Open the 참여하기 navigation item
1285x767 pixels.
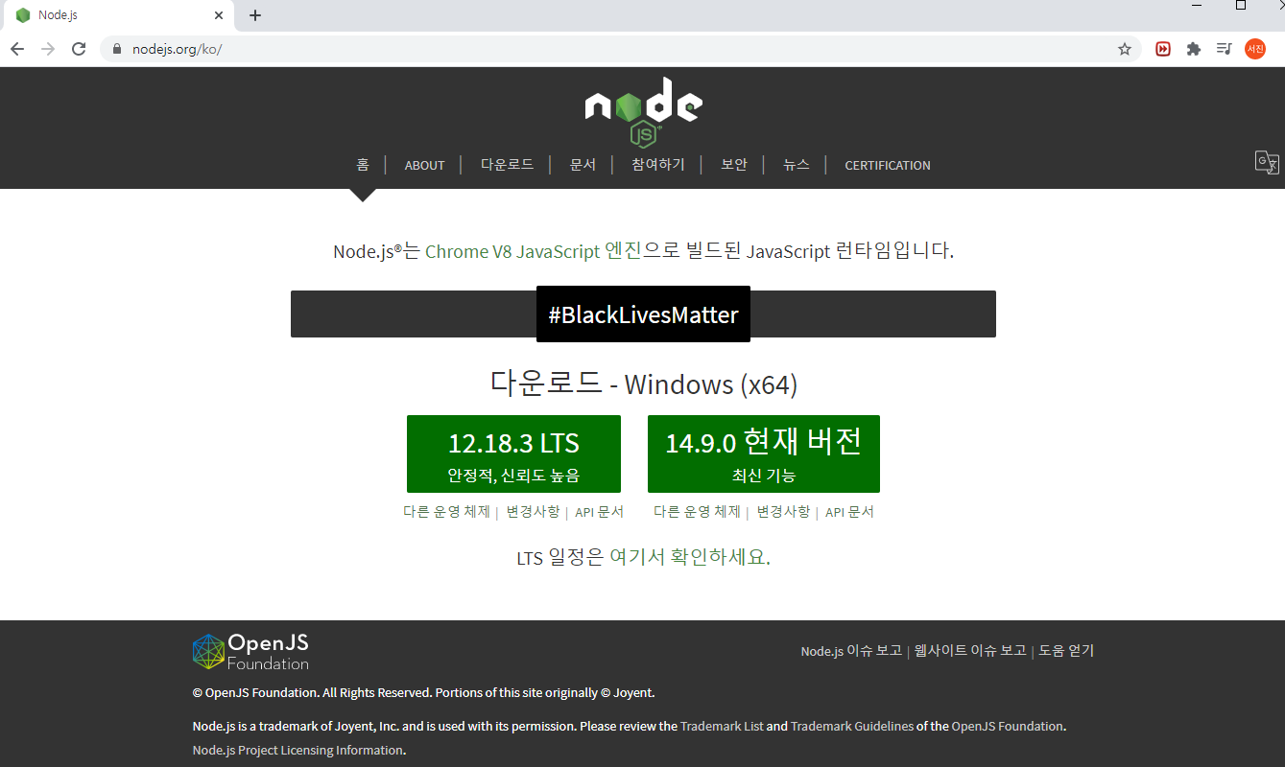pos(658,165)
